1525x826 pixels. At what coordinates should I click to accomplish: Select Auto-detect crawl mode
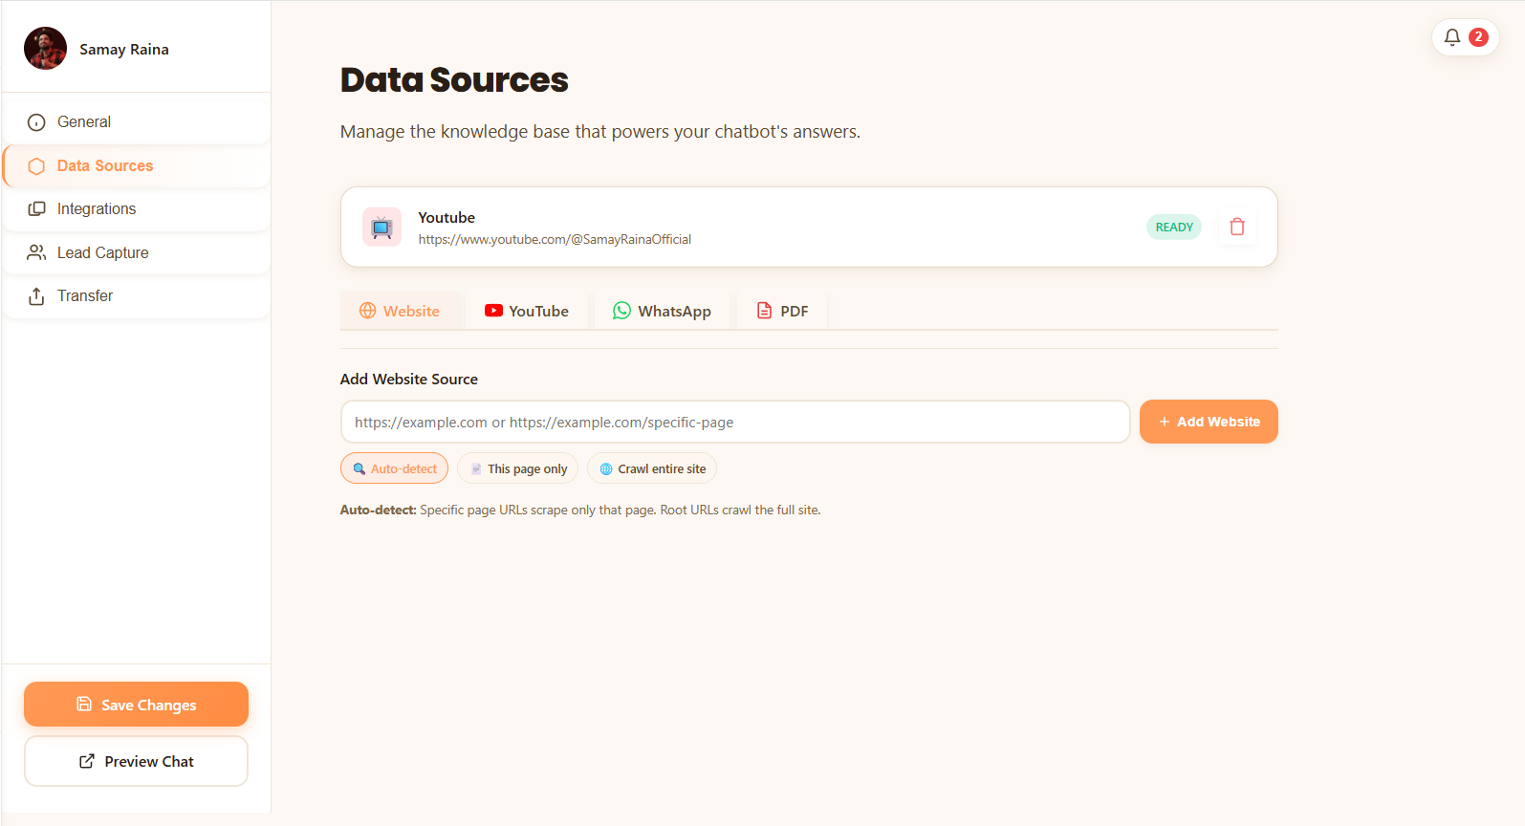(394, 468)
